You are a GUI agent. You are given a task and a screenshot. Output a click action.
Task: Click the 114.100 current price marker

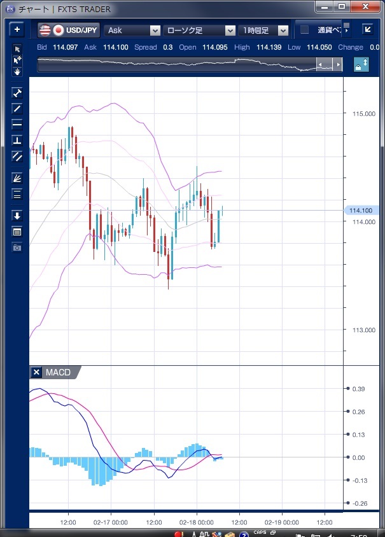361,211
